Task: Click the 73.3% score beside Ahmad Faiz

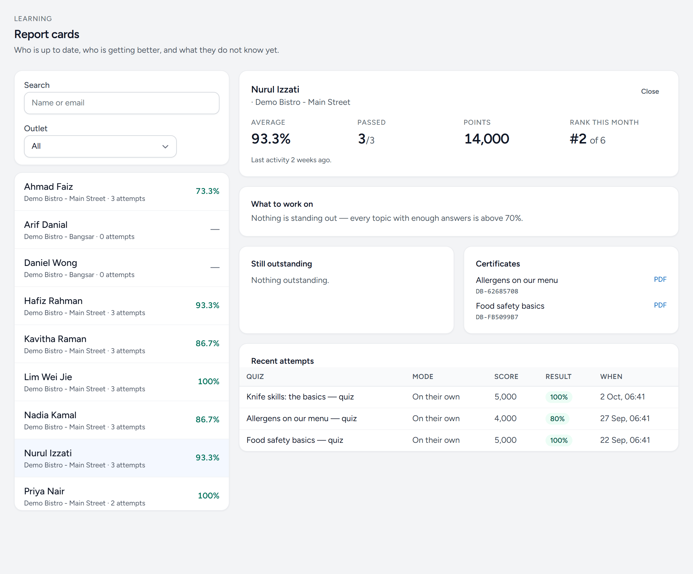Action: (207, 191)
